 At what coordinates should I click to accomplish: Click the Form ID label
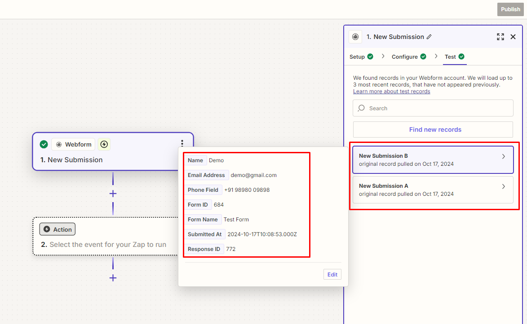click(198, 205)
